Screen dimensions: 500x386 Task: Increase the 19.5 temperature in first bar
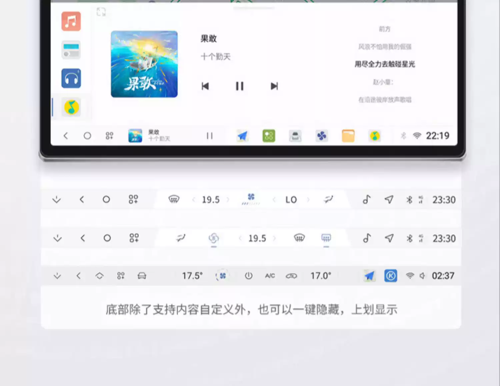228,200
